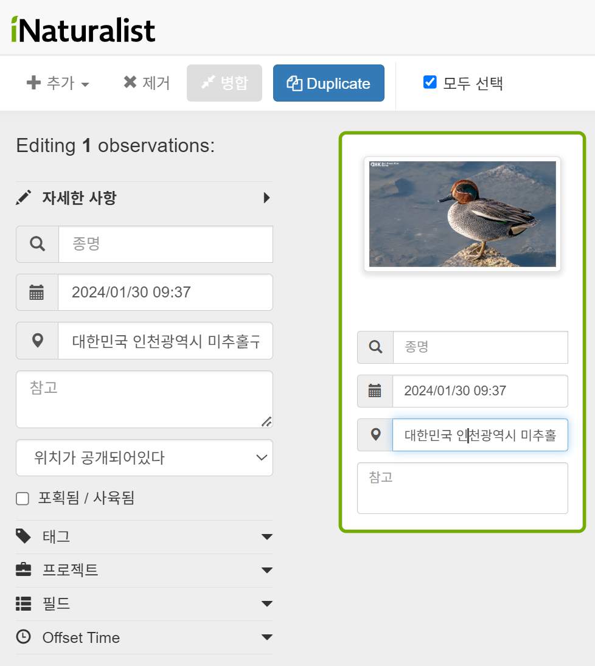The height and width of the screenshot is (666, 595).
Task: Expand the 프로젝트 section
Action: point(145,570)
